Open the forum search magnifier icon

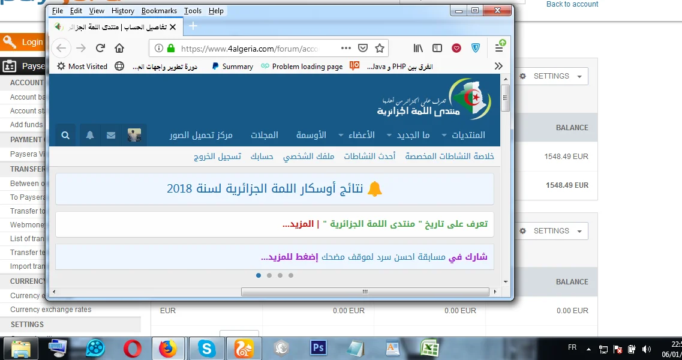tap(66, 136)
